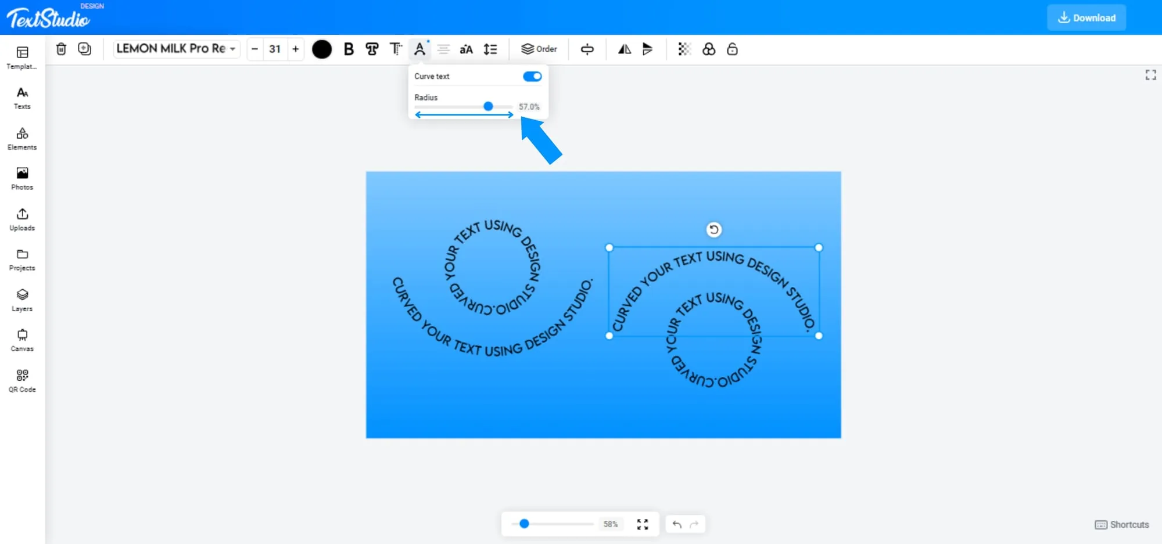Undo the last action
This screenshot has width=1162, height=544.
pyautogui.click(x=677, y=524)
